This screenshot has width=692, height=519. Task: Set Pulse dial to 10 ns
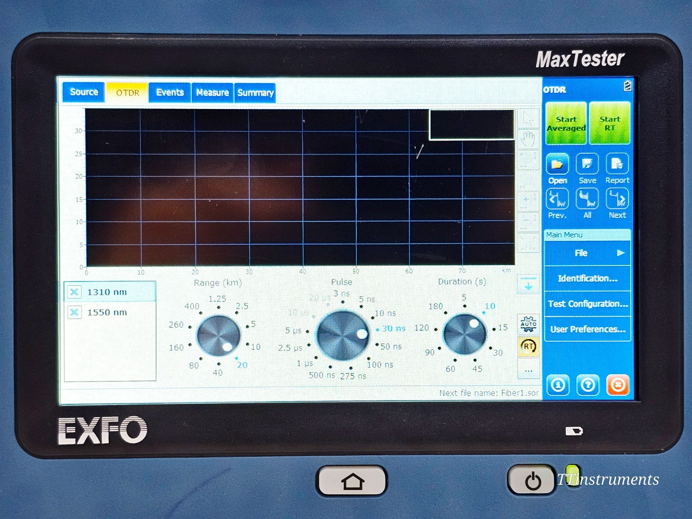[385, 313]
